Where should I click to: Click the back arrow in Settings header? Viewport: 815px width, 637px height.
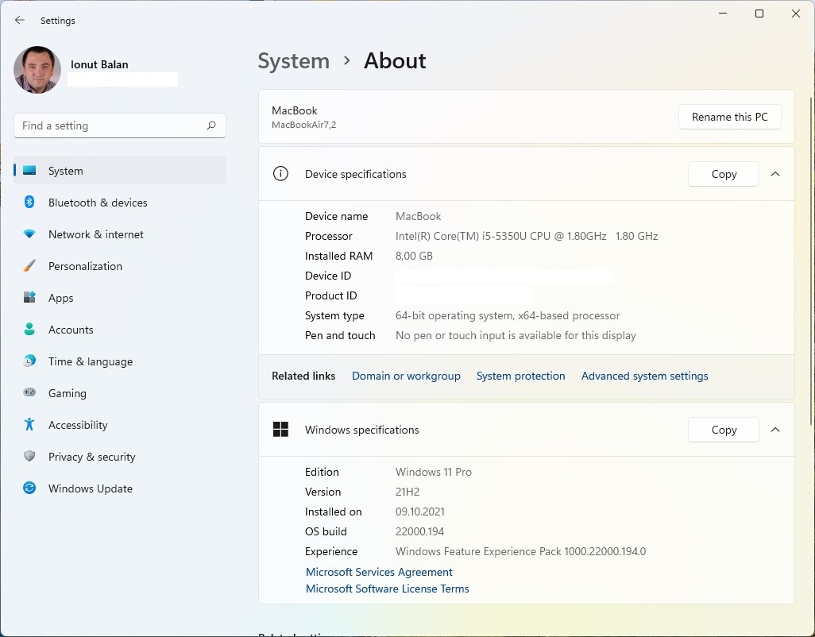(x=20, y=21)
